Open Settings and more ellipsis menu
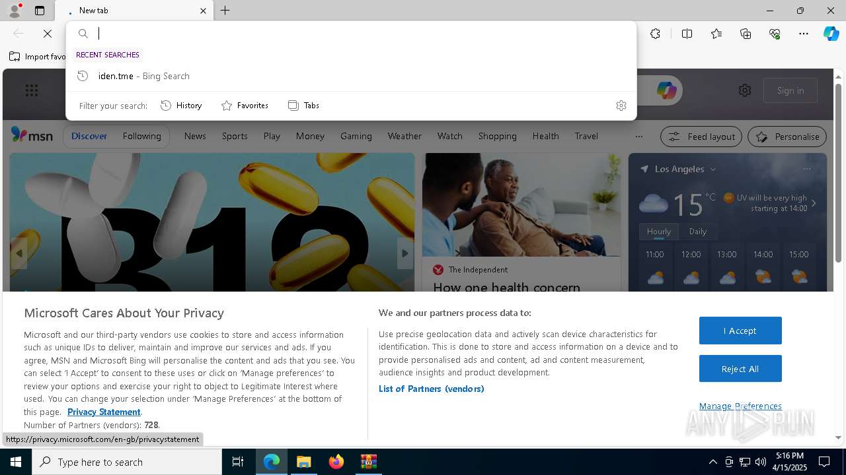This screenshot has height=475, width=846. click(x=804, y=34)
